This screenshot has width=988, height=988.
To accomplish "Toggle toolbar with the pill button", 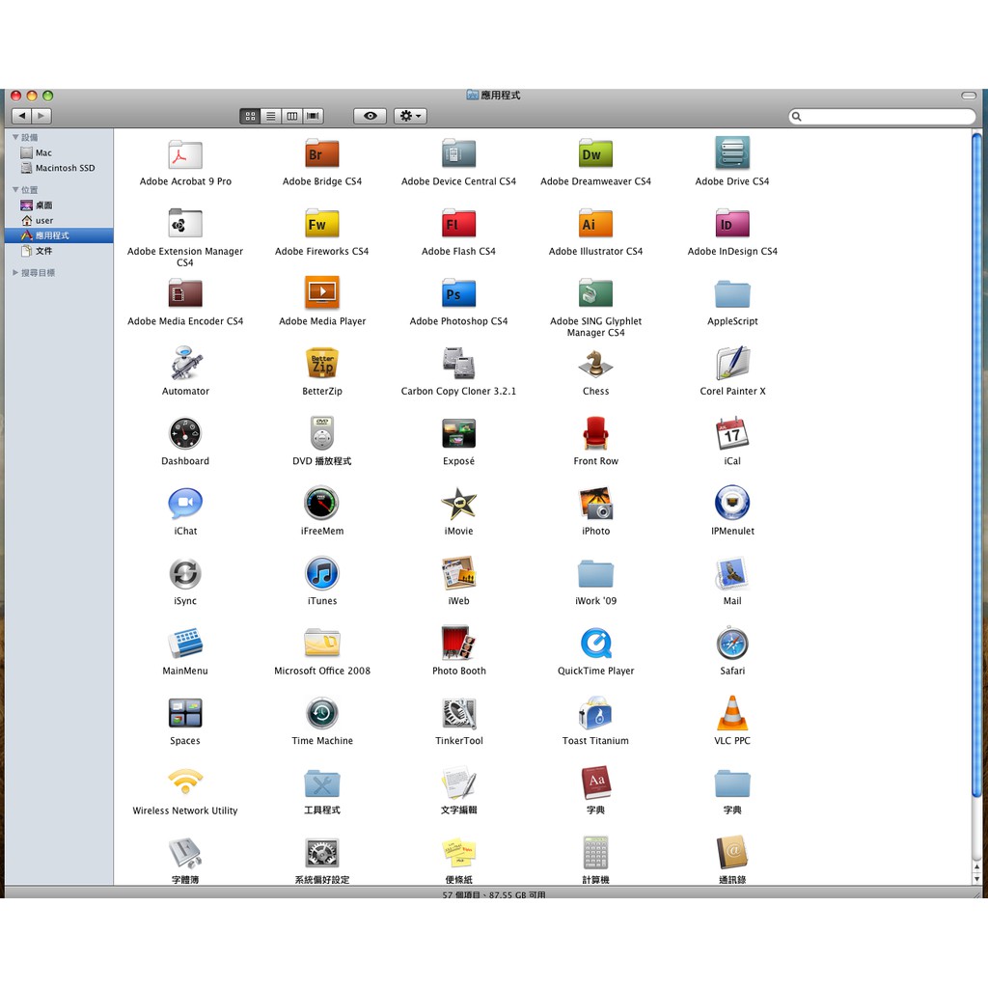I will click(x=969, y=96).
